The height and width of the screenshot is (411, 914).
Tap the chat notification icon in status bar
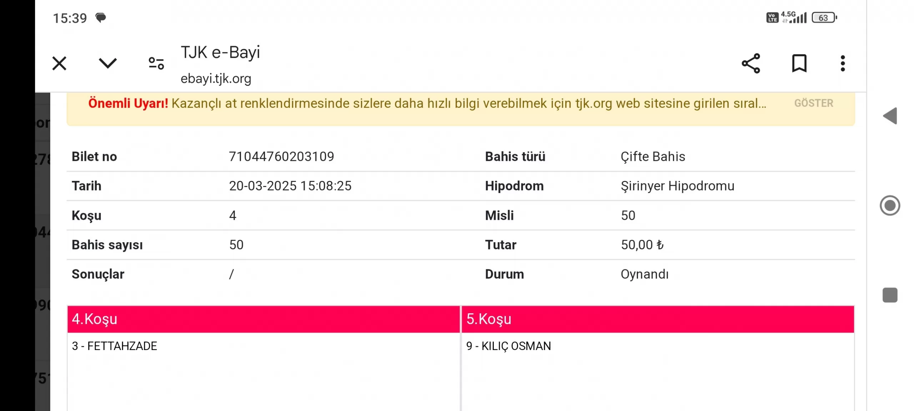point(101,17)
